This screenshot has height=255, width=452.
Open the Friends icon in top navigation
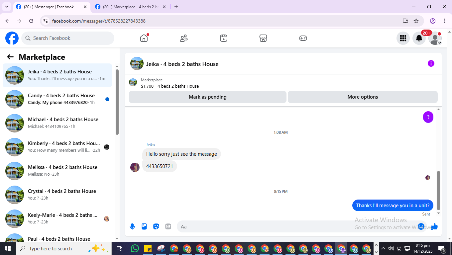tap(184, 38)
